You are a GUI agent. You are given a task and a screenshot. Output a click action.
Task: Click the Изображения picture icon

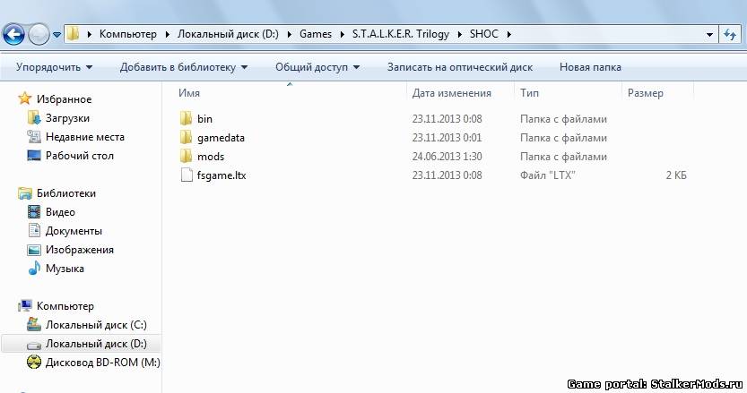tap(34, 250)
